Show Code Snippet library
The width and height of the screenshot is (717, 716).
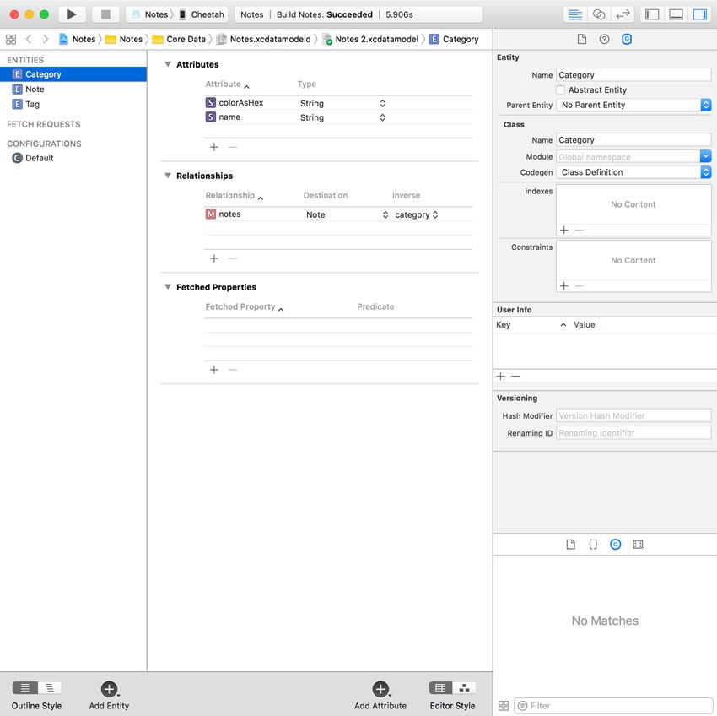click(593, 544)
